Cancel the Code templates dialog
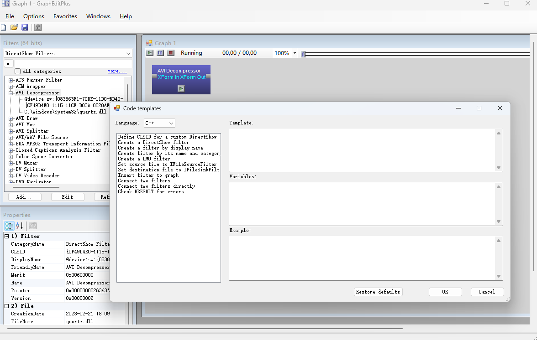537x340 pixels. (487, 292)
